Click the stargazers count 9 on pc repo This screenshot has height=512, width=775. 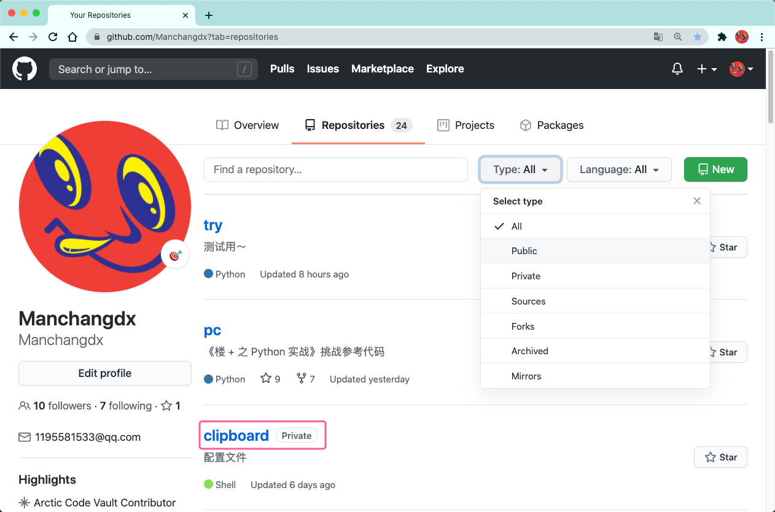click(270, 379)
